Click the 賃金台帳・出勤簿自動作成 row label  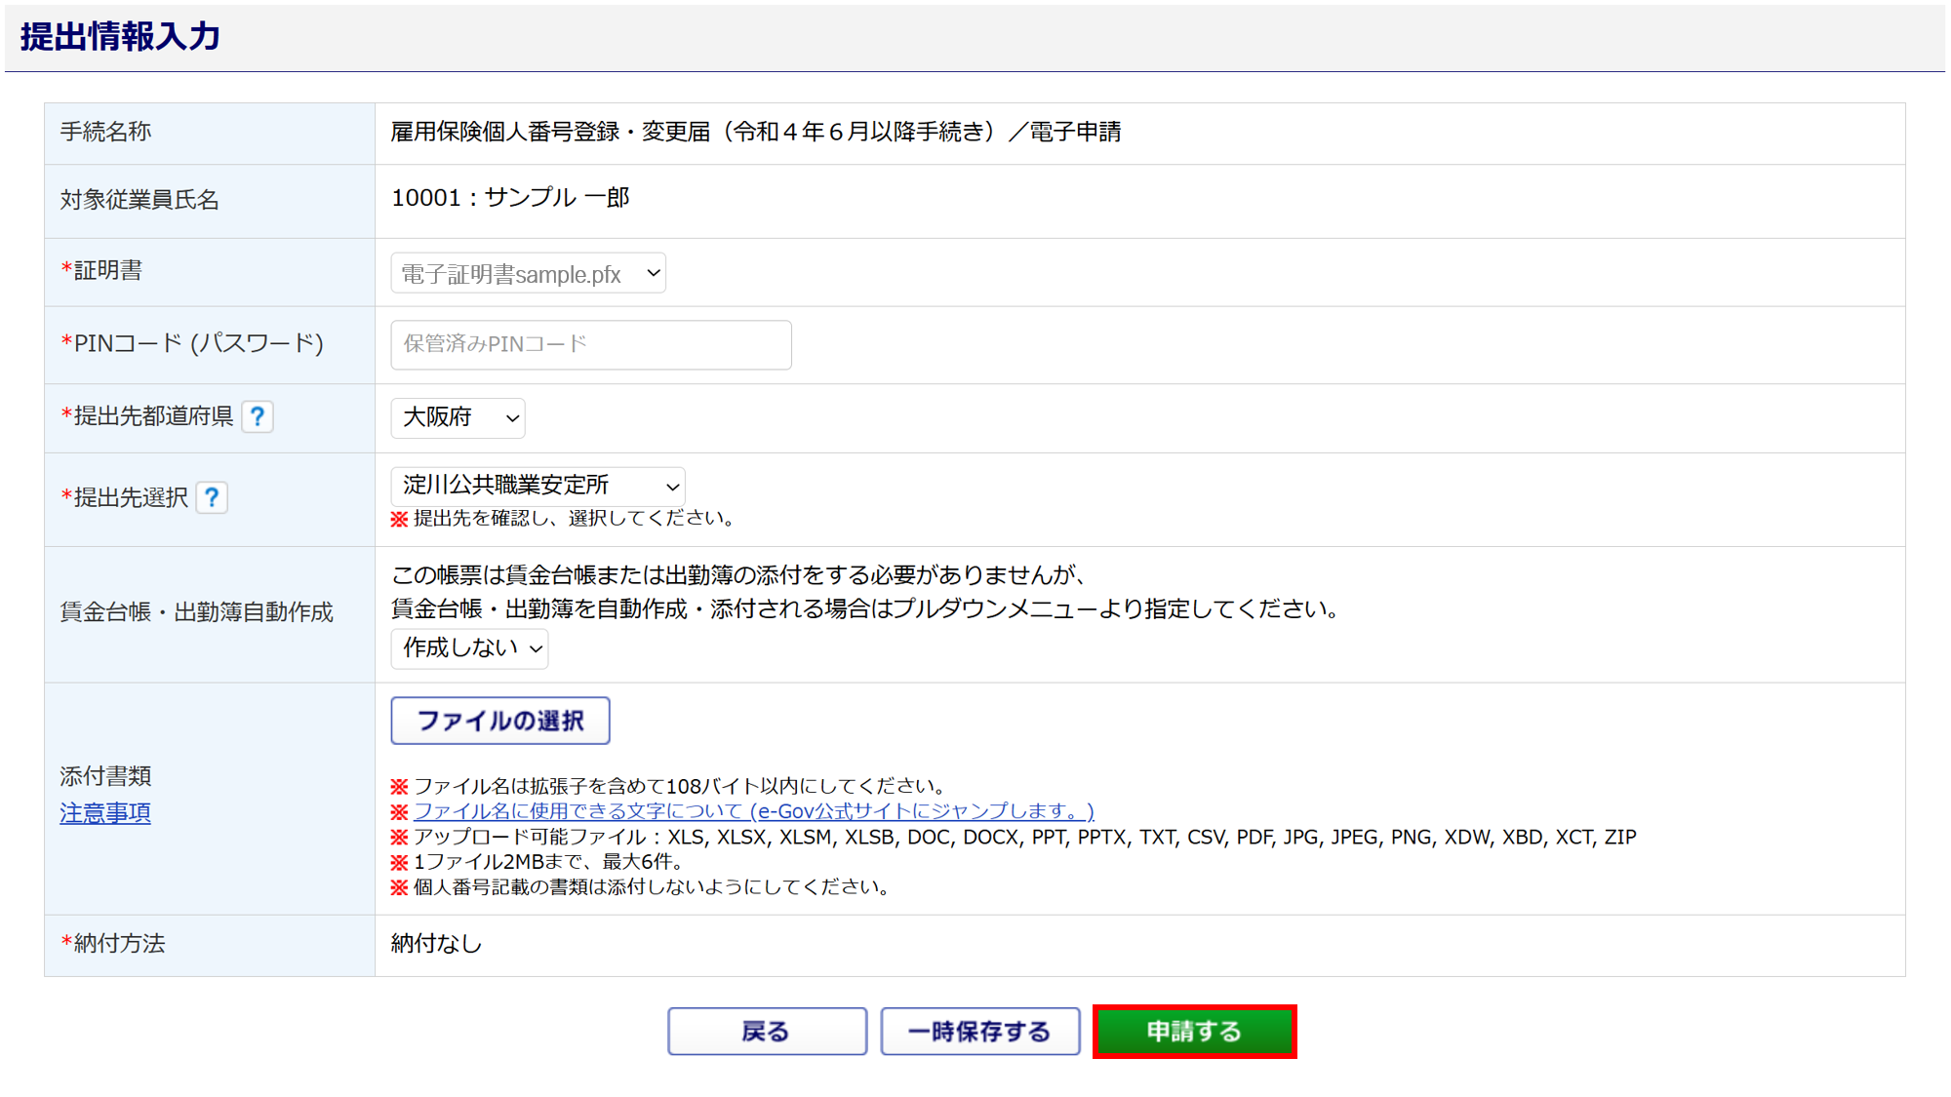(197, 612)
